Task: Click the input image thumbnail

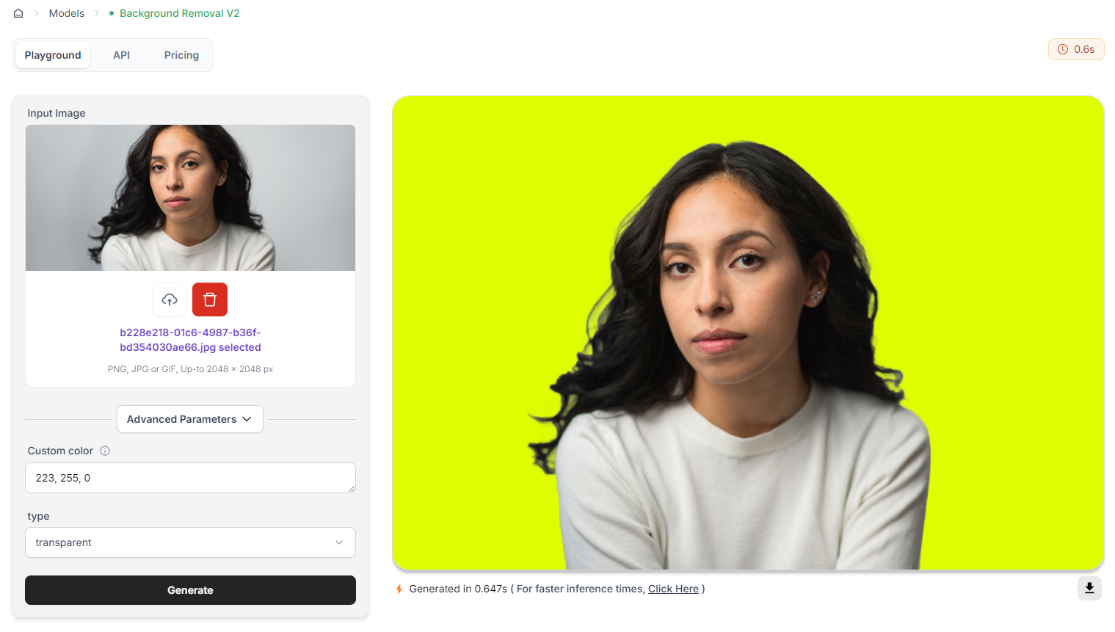Action: (x=190, y=197)
